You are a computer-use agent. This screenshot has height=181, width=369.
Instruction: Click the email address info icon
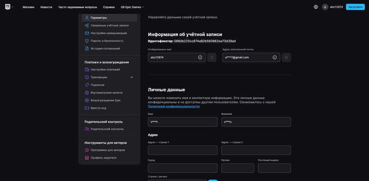275,57
